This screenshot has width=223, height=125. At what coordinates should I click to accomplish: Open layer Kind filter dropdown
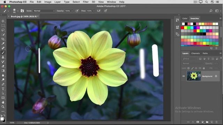[190, 59]
